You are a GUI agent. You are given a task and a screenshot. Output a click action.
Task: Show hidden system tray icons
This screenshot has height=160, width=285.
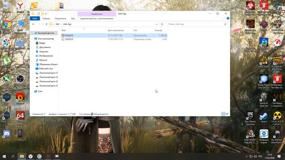tap(246, 156)
